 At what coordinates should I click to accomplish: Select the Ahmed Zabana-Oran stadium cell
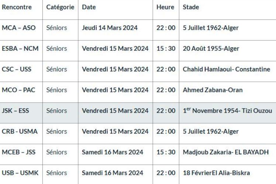[x=213, y=90]
